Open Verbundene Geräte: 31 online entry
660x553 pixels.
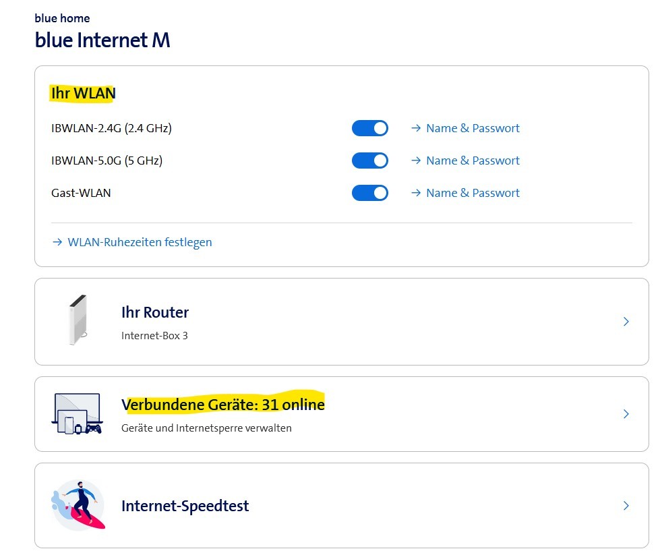223,405
